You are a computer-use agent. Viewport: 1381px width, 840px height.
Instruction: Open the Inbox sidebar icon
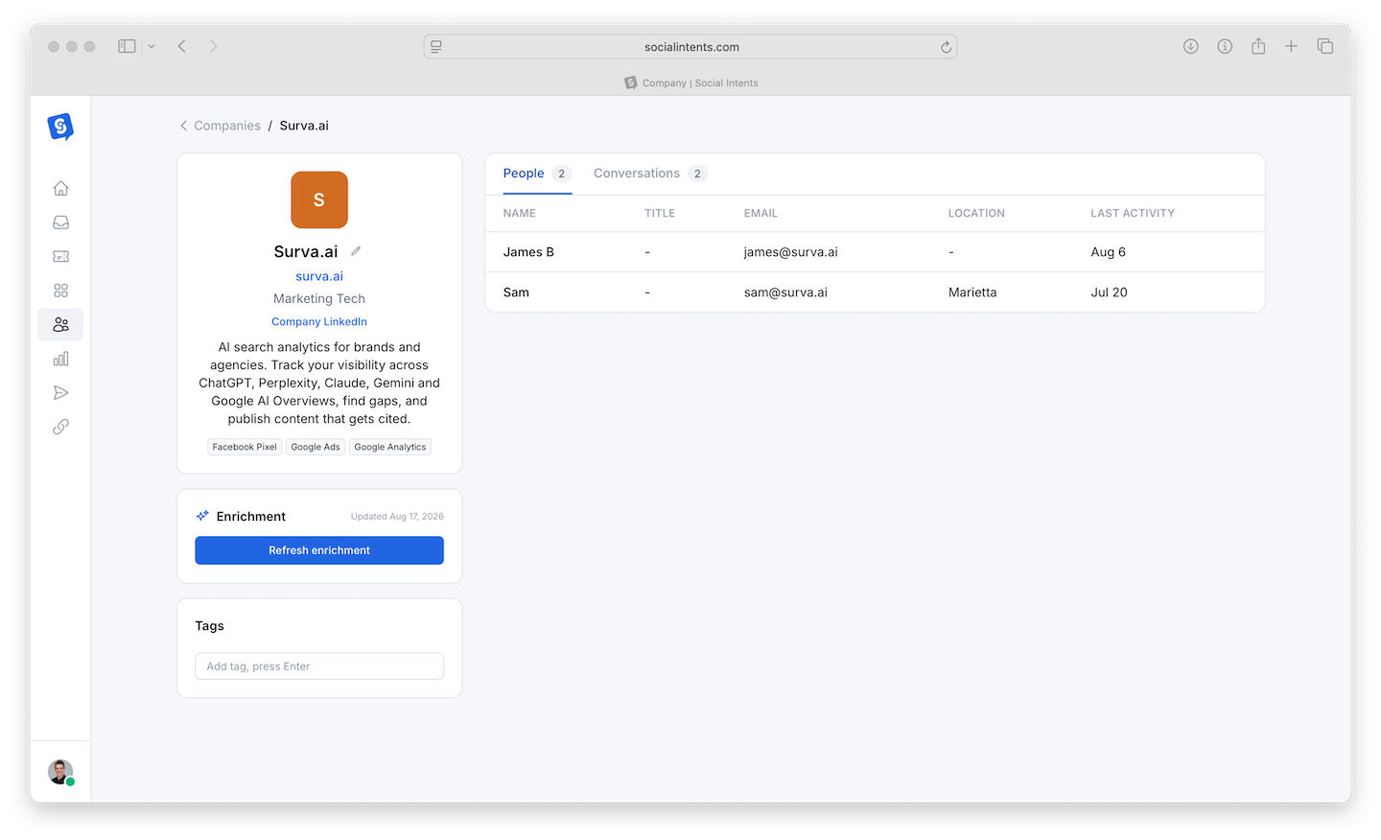click(x=60, y=222)
